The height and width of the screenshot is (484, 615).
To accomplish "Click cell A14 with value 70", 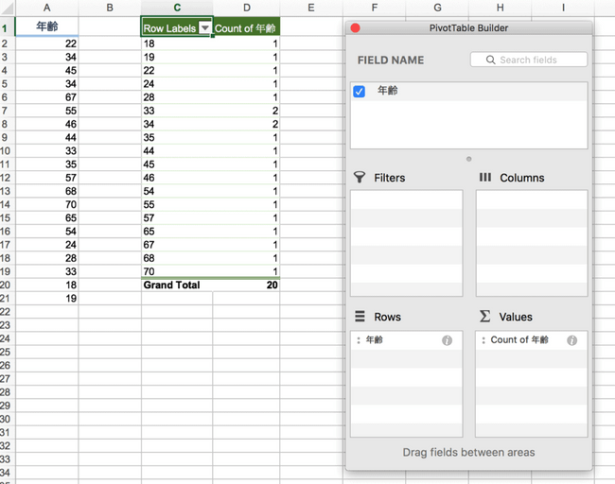I will click(46, 204).
